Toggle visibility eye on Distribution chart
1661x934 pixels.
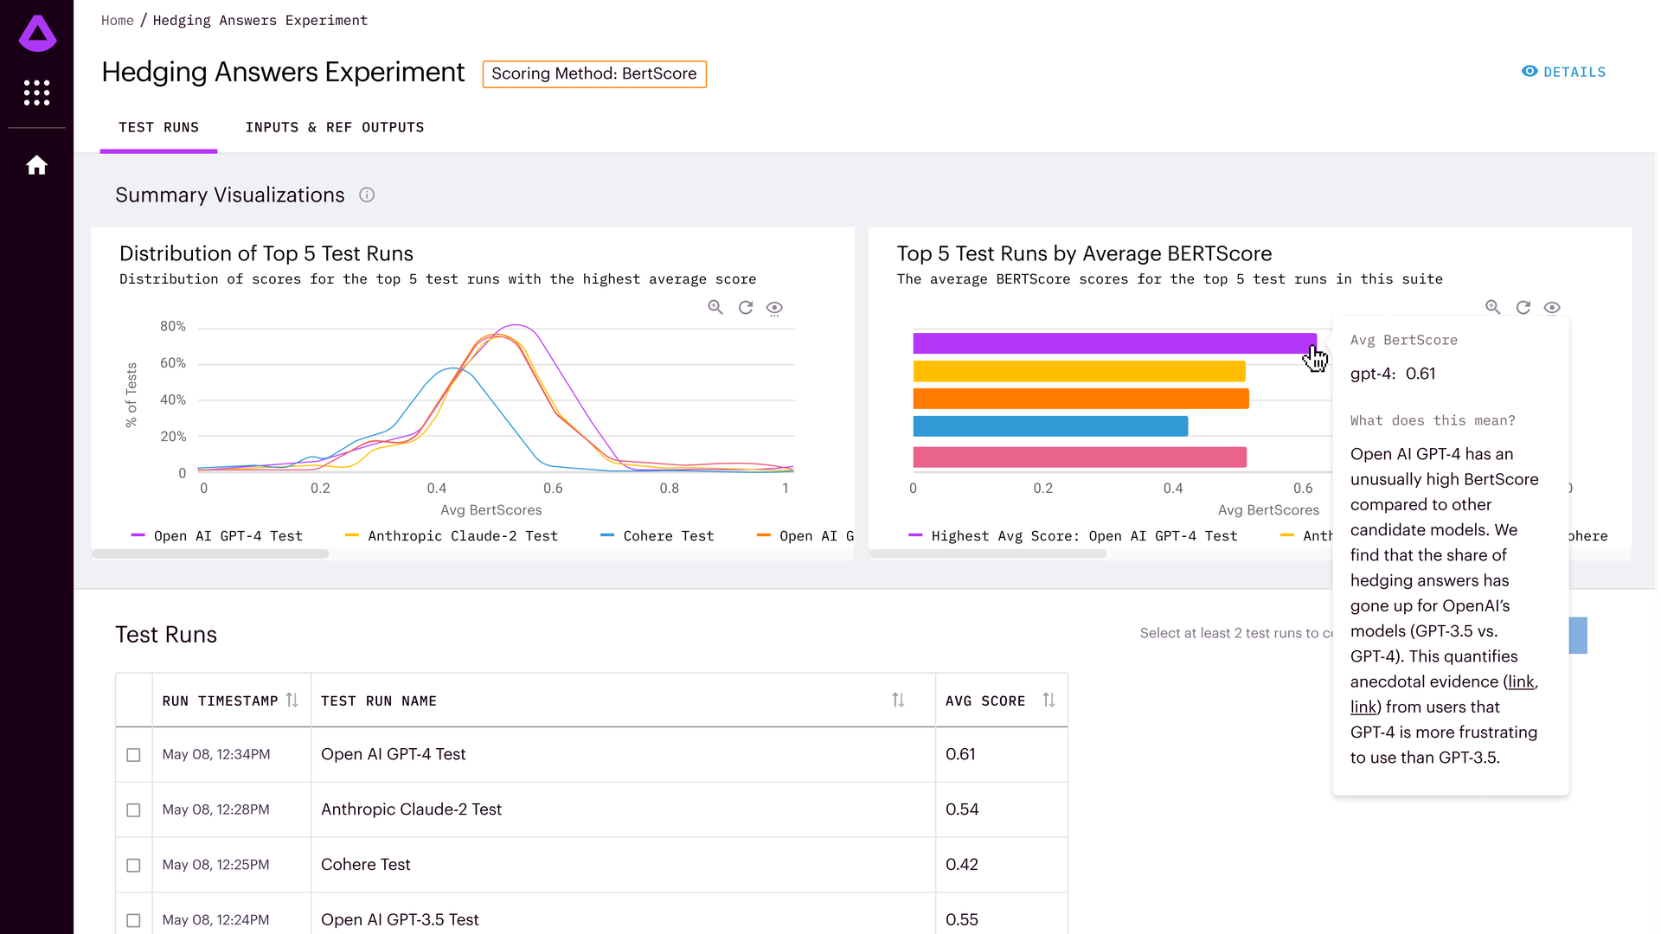[775, 308]
